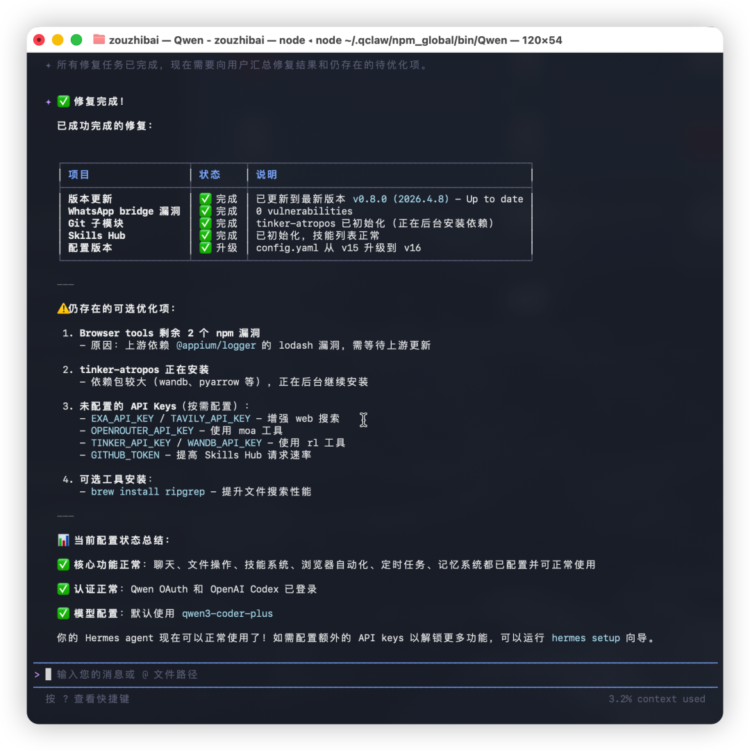This screenshot has height=751, width=750.
Task: Click the check icon in 版本更新 row
Action: (206, 199)
